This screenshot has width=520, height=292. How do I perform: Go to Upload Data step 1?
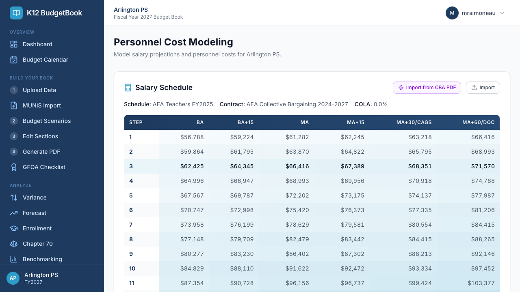[39, 90]
